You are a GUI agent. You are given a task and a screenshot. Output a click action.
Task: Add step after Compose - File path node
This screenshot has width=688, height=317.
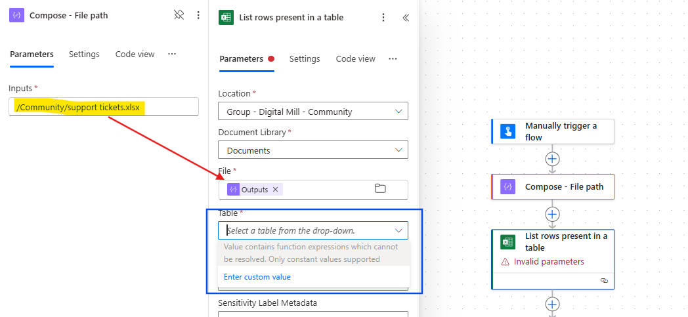click(552, 215)
